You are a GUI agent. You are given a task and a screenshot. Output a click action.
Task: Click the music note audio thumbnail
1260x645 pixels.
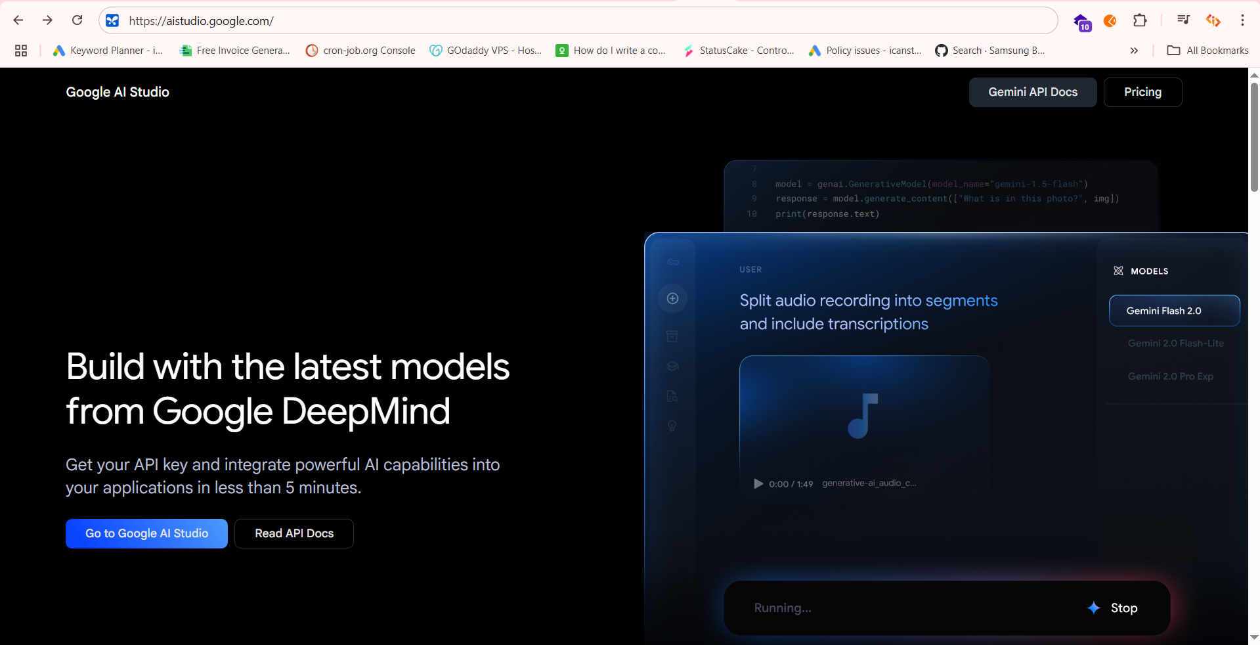pyautogui.click(x=863, y=415)
